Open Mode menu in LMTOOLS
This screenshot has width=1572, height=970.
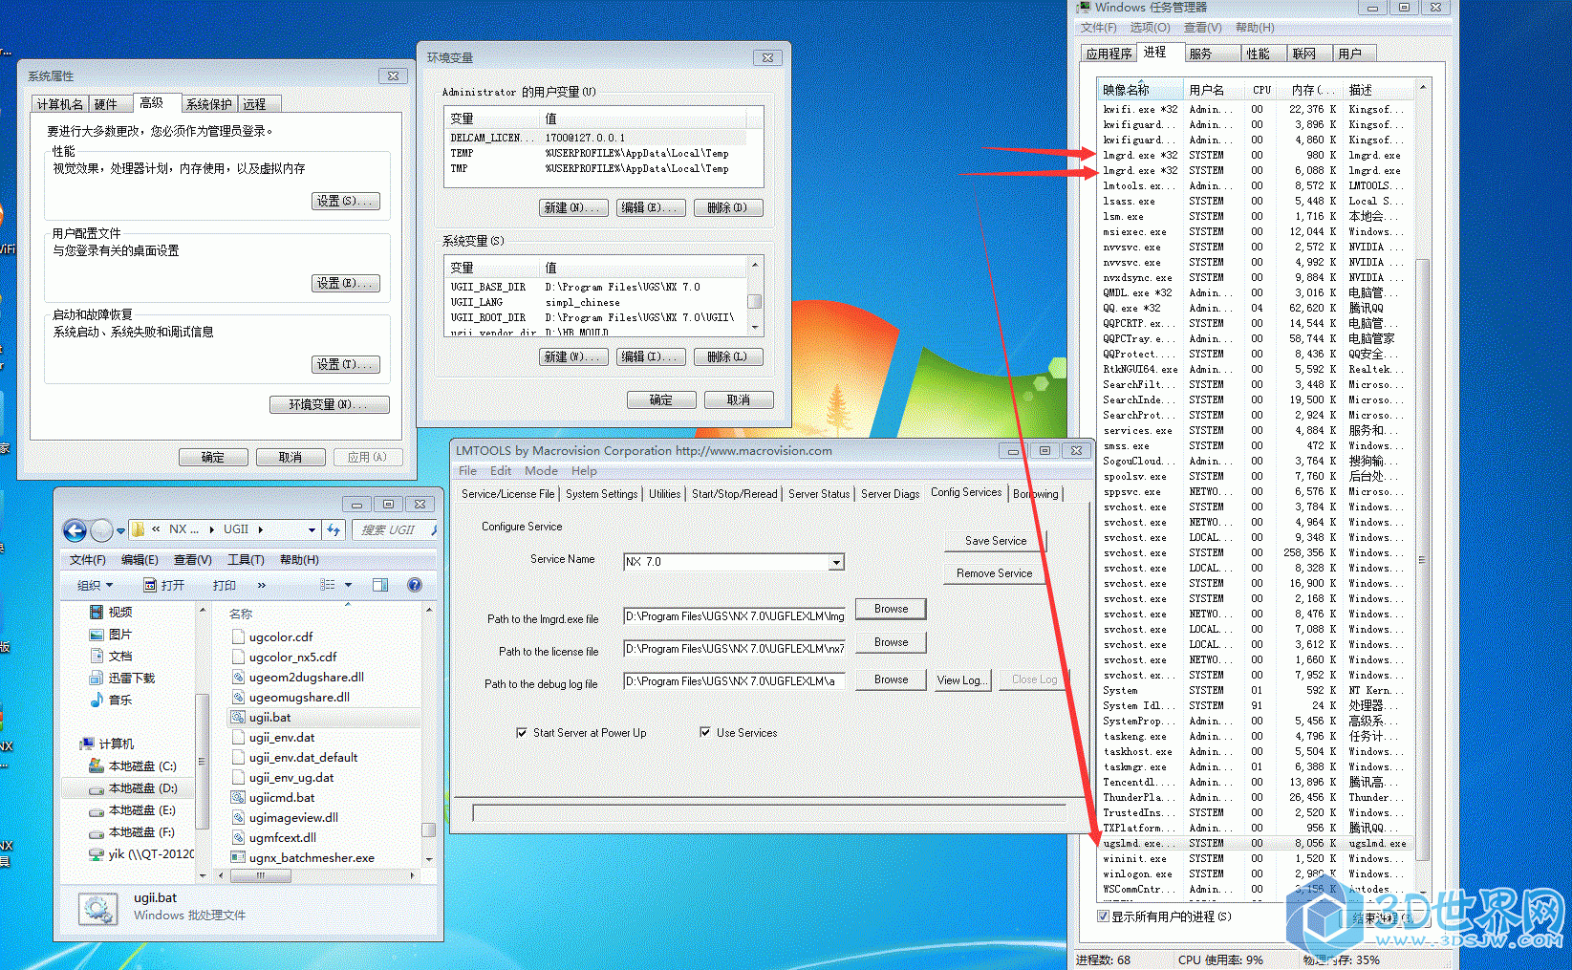tap(541, 471)
